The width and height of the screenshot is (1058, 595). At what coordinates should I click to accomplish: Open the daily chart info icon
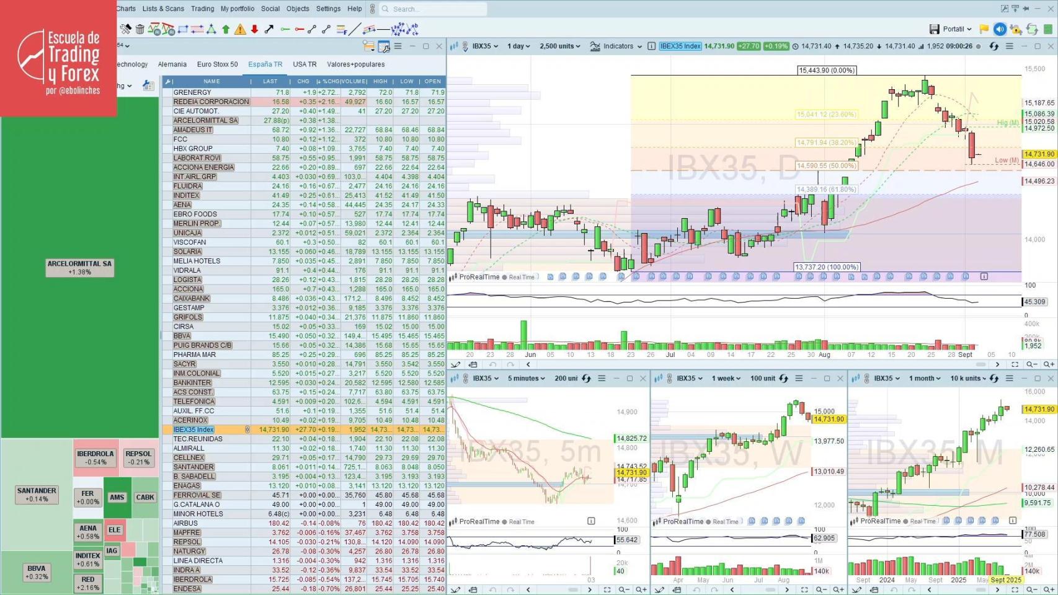coord(651,46)
